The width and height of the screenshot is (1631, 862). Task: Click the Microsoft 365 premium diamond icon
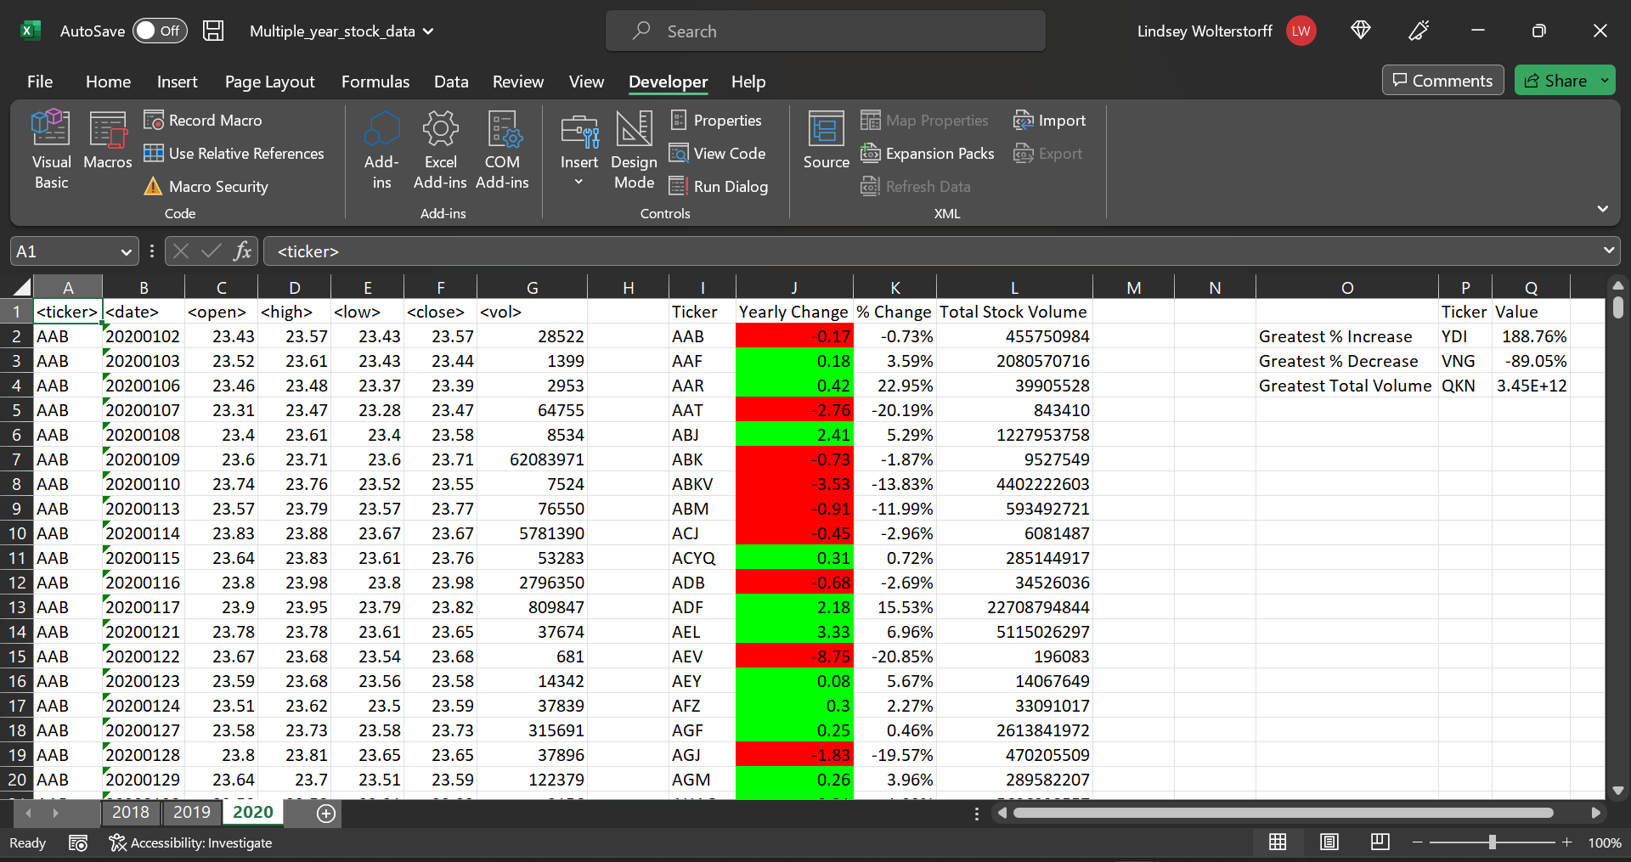pos(1361,31)
